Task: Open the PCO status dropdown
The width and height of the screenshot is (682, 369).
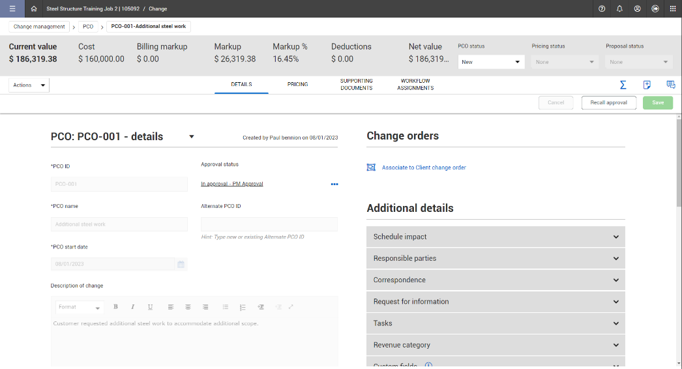Action: click(x=491, y=62)
